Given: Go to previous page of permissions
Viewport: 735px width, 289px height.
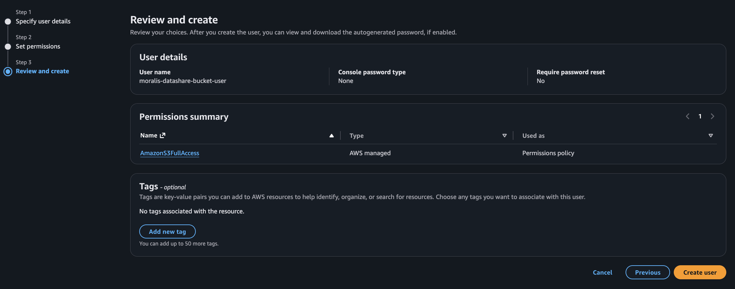Looking at the screenshot, I should [687, 116].
